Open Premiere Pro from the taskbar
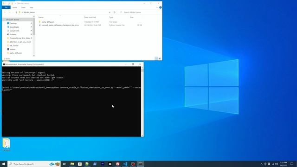The height and width of the screenshot is (167, 297). click(103, 164)
